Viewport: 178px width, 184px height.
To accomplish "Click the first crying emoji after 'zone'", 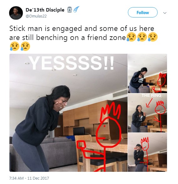I will click(x=131, y=37).
